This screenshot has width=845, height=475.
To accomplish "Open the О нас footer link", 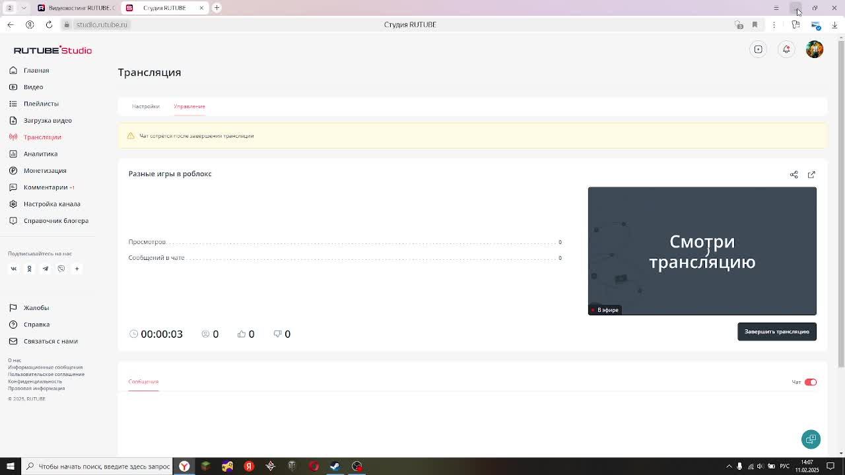I will [15, 360].
